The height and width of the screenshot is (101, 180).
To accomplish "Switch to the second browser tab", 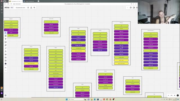I will (x=30, y=1).
